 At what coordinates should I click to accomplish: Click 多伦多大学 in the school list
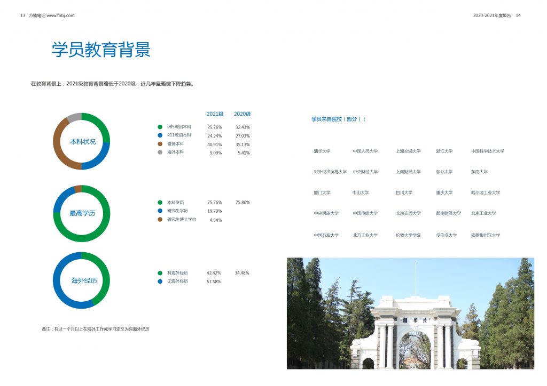pyautogui.click(x=446, y=235)
